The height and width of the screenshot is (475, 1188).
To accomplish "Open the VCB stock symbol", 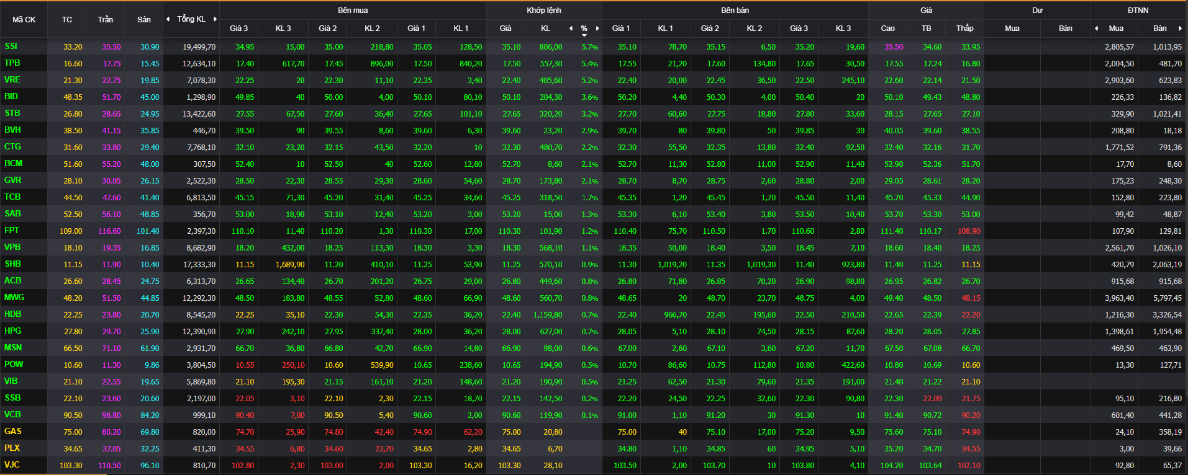I will click(12, 415).
